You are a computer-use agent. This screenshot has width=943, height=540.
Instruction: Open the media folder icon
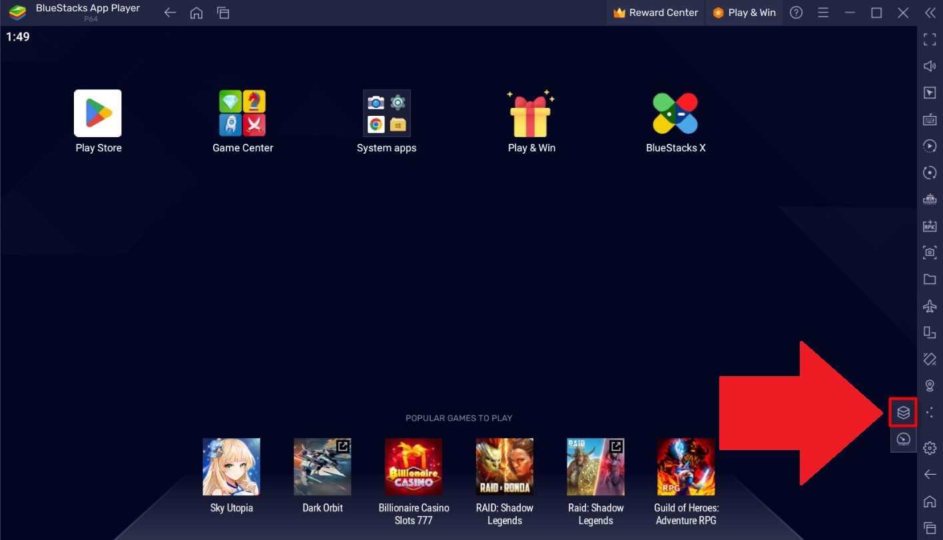(x=930, y=279)
